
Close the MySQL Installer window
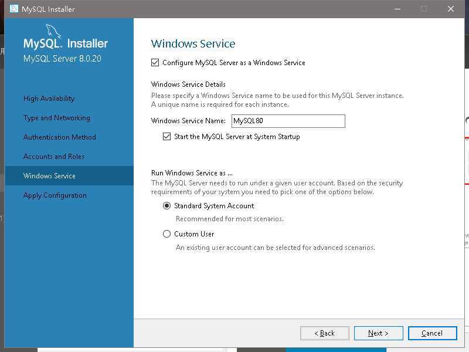click(x=450, y=9)
